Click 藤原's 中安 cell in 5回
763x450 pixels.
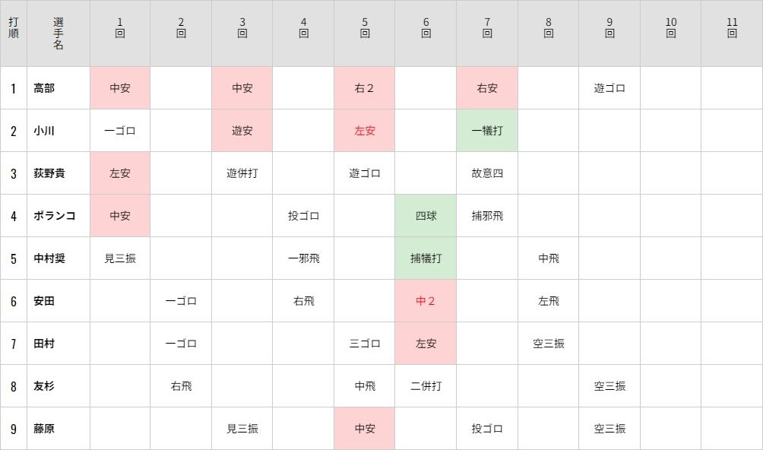(x=365, y=429)
